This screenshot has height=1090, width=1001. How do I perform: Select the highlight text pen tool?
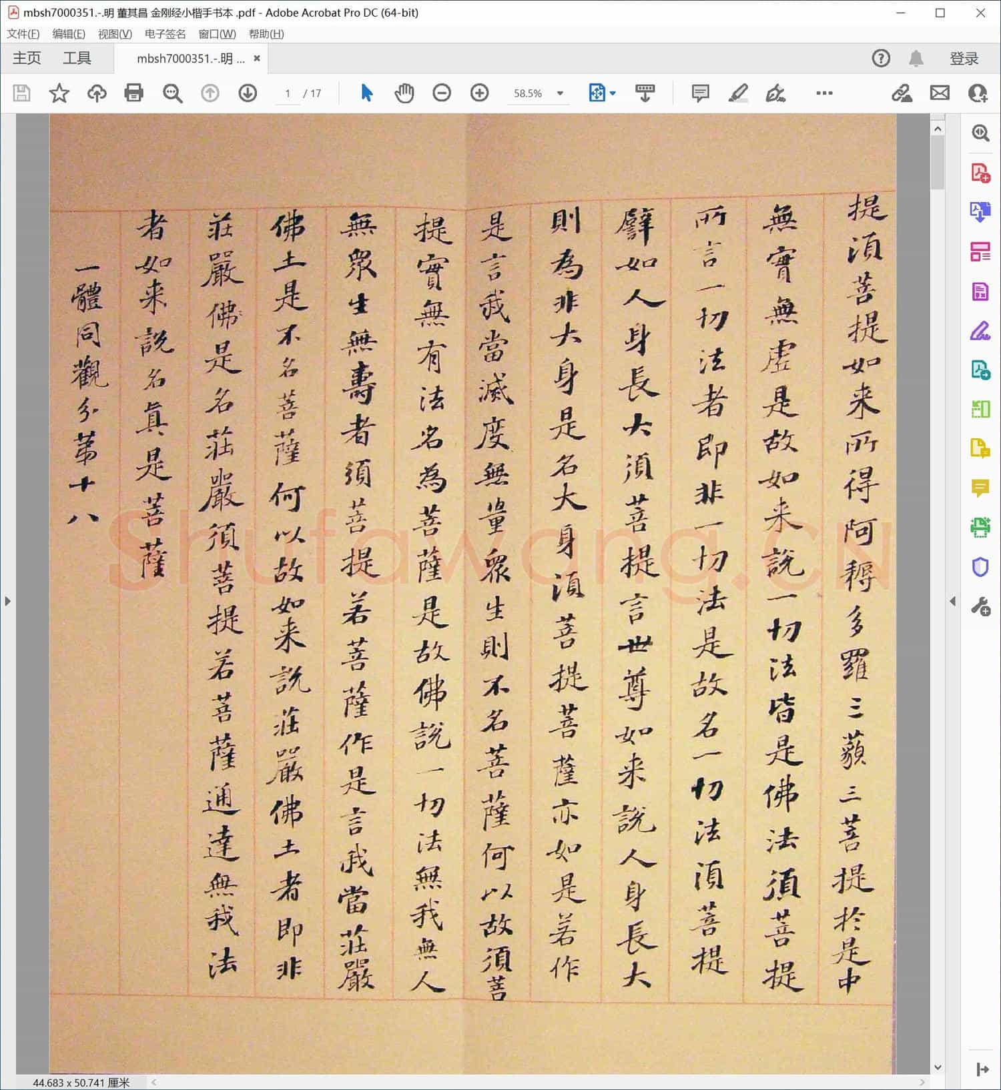click(x=737, y=93)
